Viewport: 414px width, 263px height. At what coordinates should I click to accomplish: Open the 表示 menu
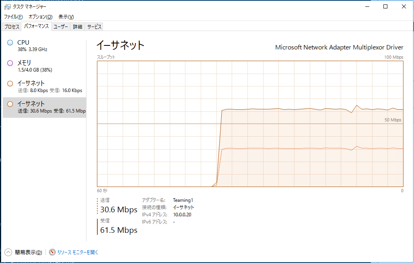pyautogui.click(x=66, y=17)
